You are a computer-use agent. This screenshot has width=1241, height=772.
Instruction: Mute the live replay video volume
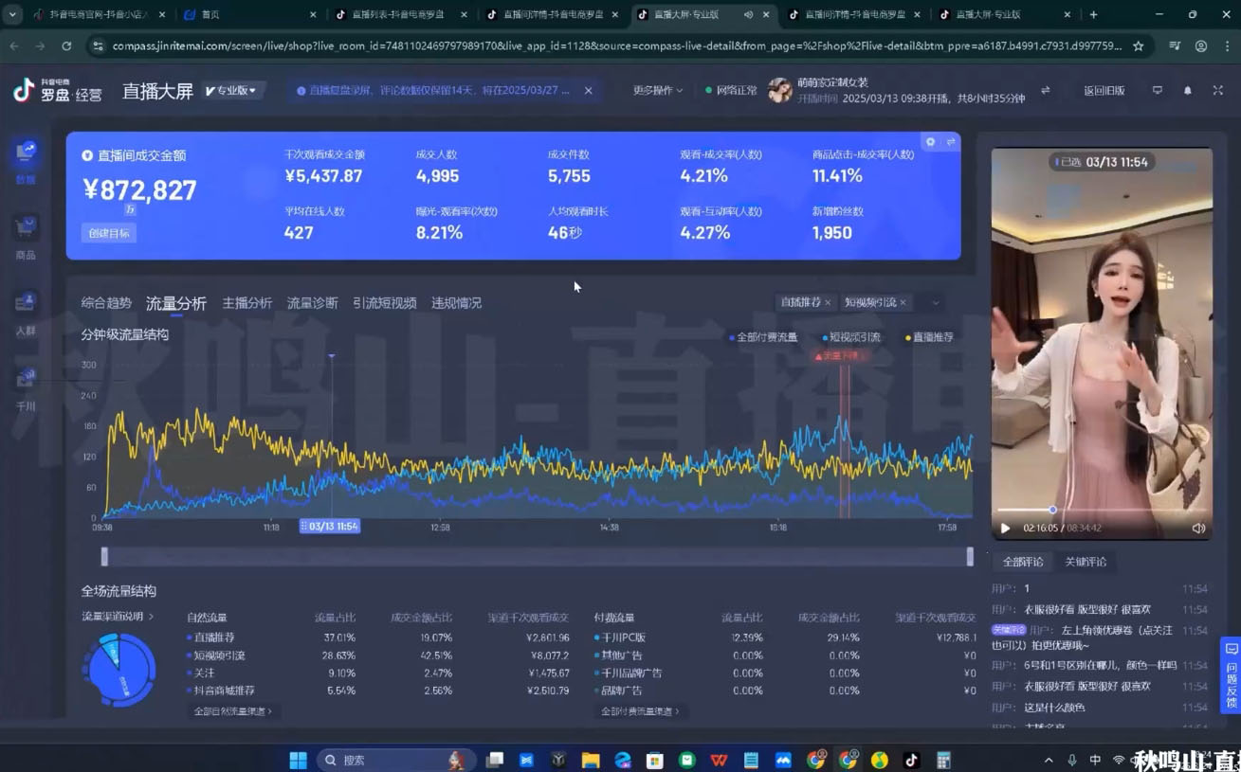pos(1198,529)
